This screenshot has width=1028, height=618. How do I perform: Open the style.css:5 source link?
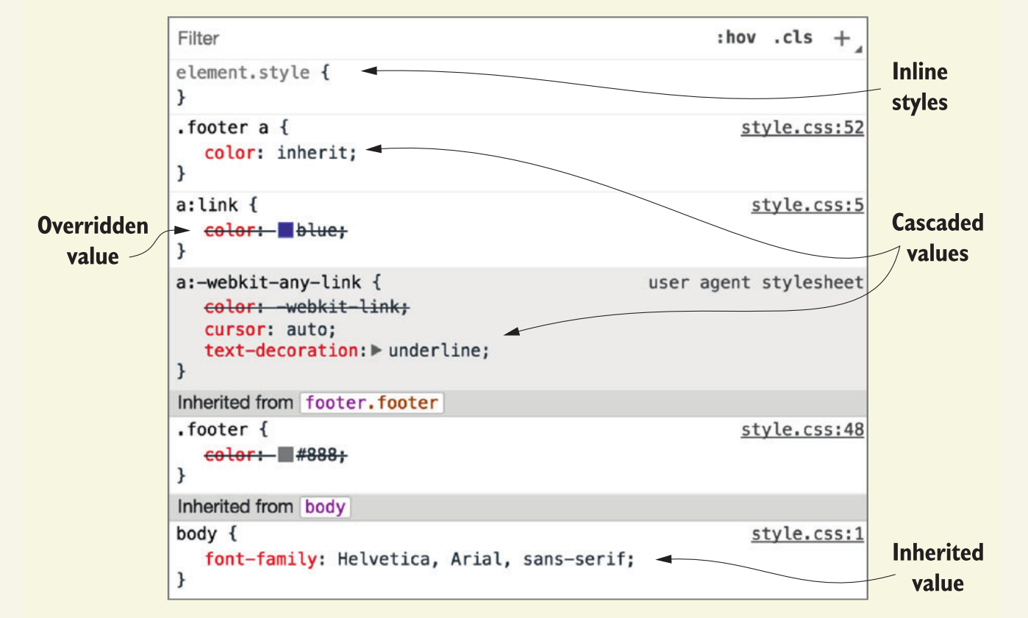(807, 206)
